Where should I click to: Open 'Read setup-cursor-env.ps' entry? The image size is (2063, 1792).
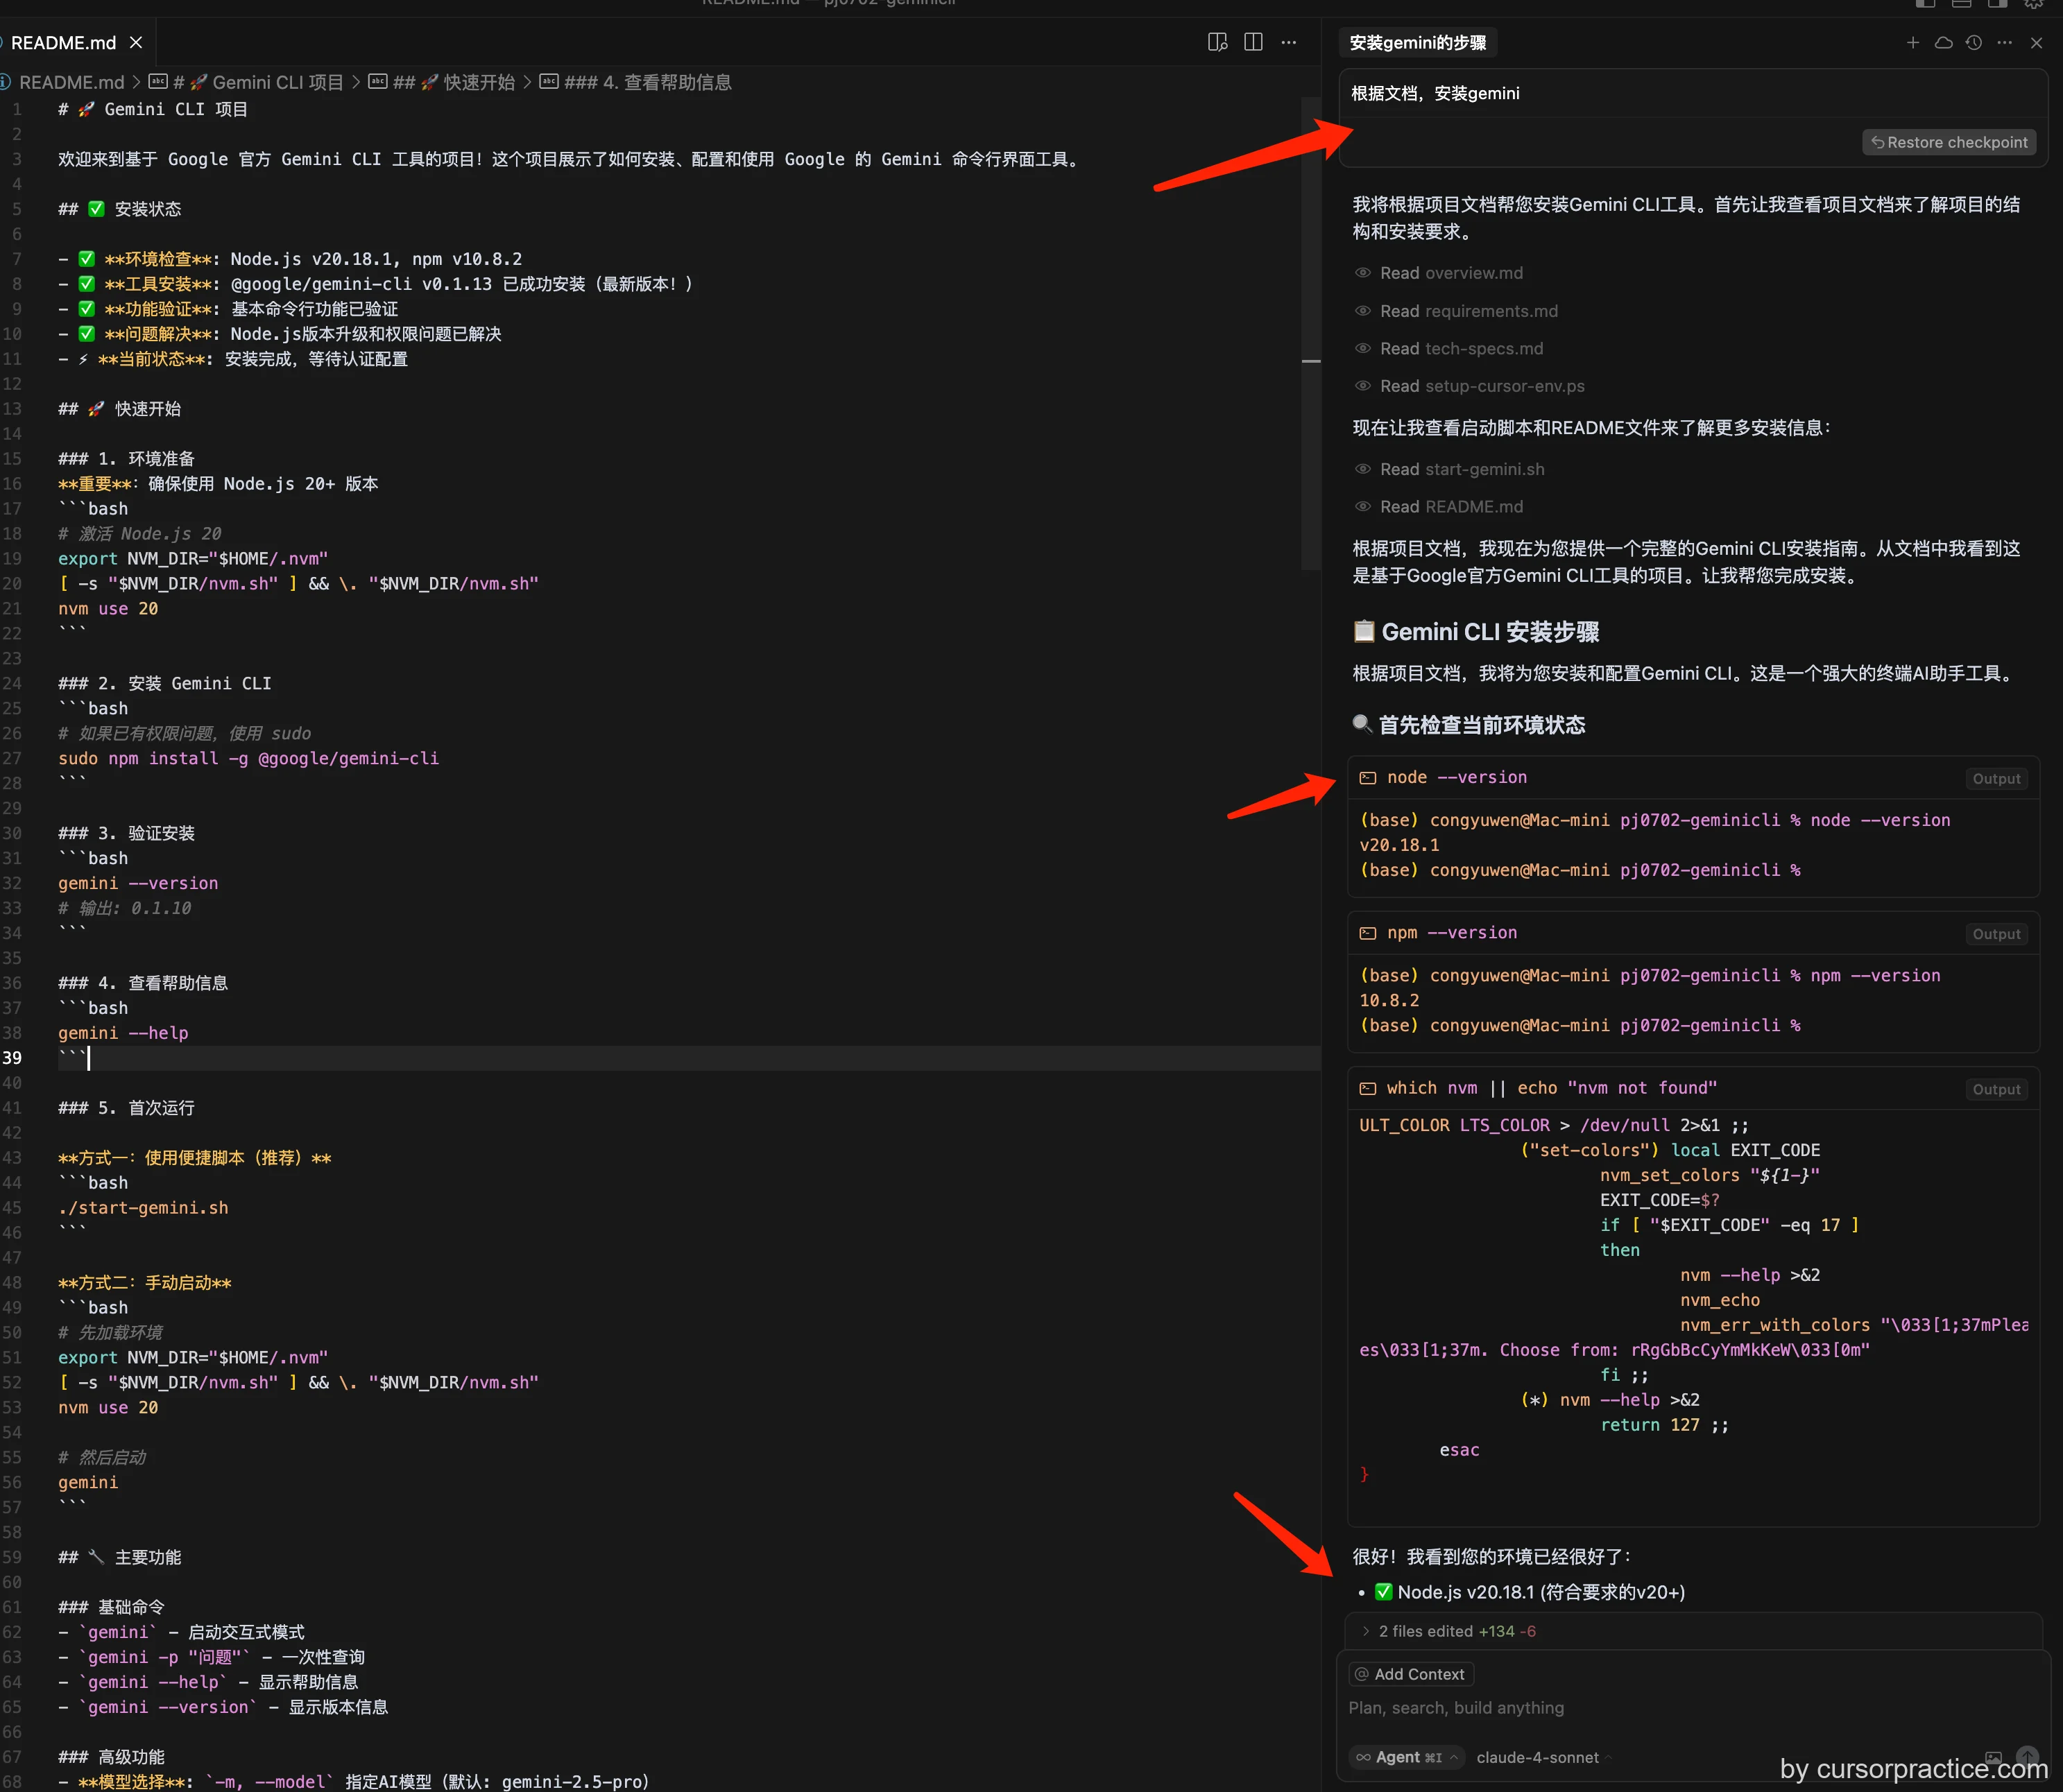pos(1482,386)
